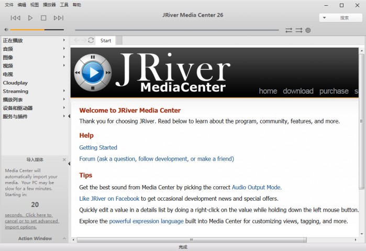The width and height of the screenshot is (366, 251).
Task: Click the fast-forward segment on JRiver logo
Action: 108,73
